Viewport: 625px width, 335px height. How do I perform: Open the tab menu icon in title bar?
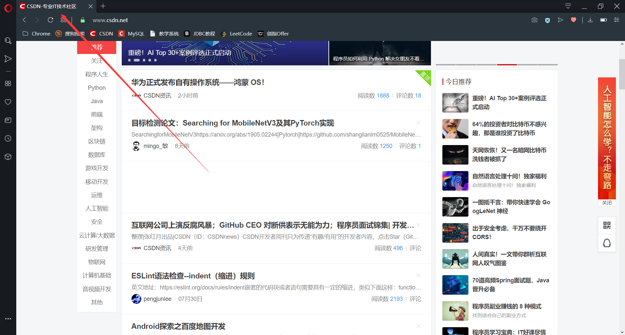tap(568, 6)
